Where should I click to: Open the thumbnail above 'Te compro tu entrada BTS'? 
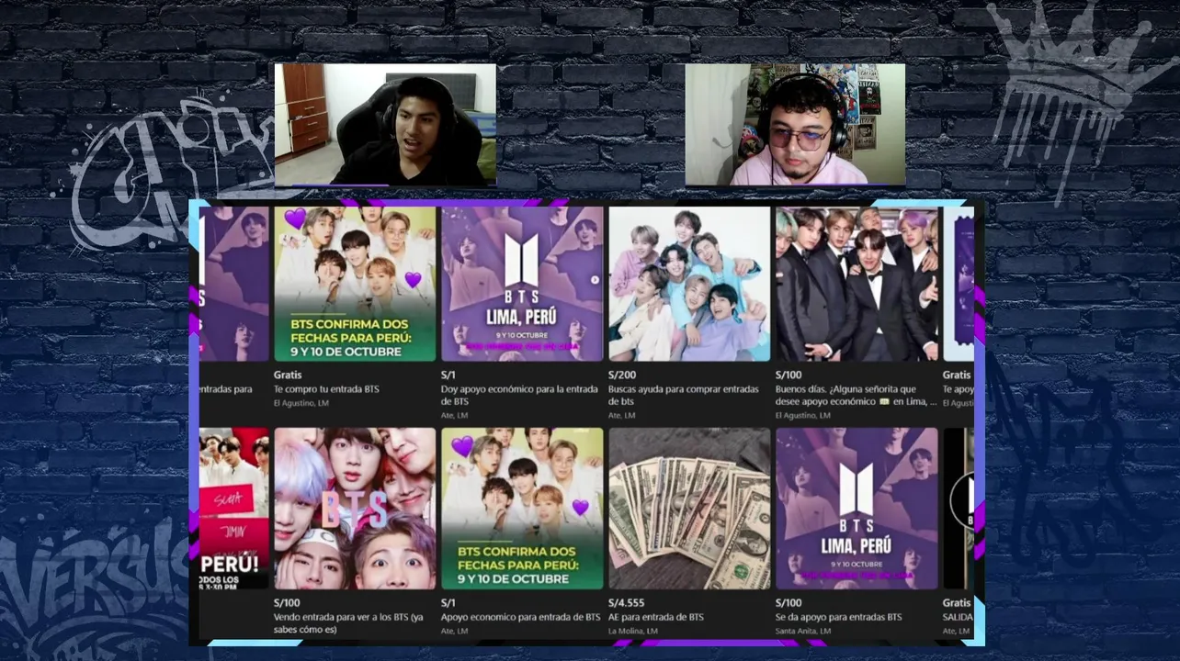[x=355, y=284]
